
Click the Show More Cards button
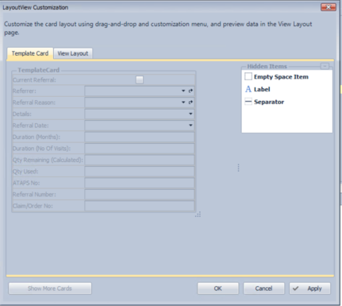(x=50, y=289)
